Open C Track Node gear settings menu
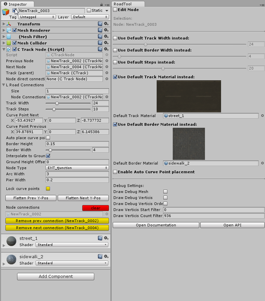Screen dimensions: 265x301 [x=106, y=49]
